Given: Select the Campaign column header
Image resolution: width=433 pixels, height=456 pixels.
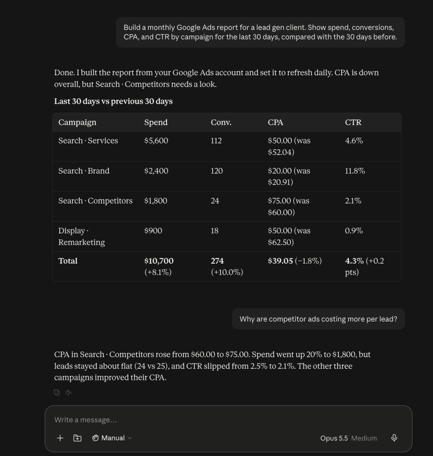Looking at the screenshot, I should pos(77,122).
